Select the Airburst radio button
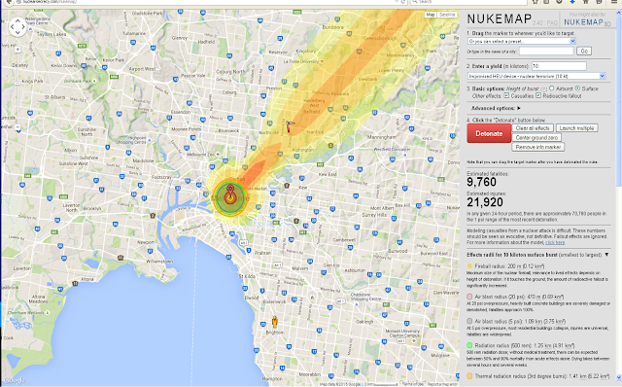Image resolution: width=622 pixels, height=387 pixels. (x=552, y=88)
